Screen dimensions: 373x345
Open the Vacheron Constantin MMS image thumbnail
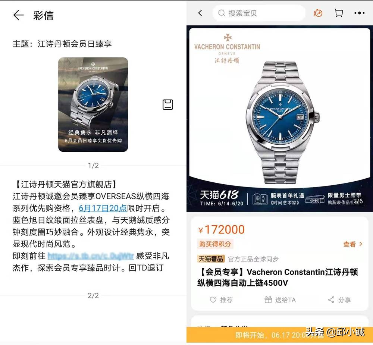click(x=93, y=104)
